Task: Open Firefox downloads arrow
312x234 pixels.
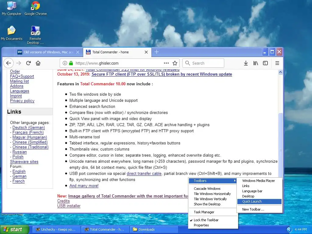Action: [x=246, y=63]
